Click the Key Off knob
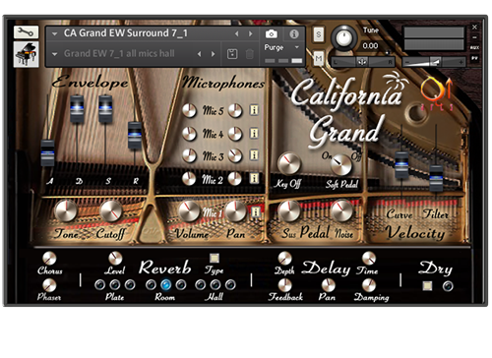The image size is (492, 358). 289,163
